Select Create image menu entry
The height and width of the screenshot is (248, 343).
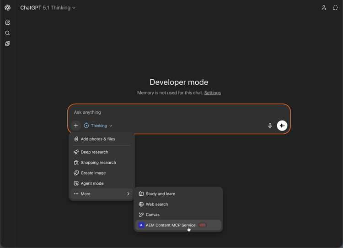[102, 173]
